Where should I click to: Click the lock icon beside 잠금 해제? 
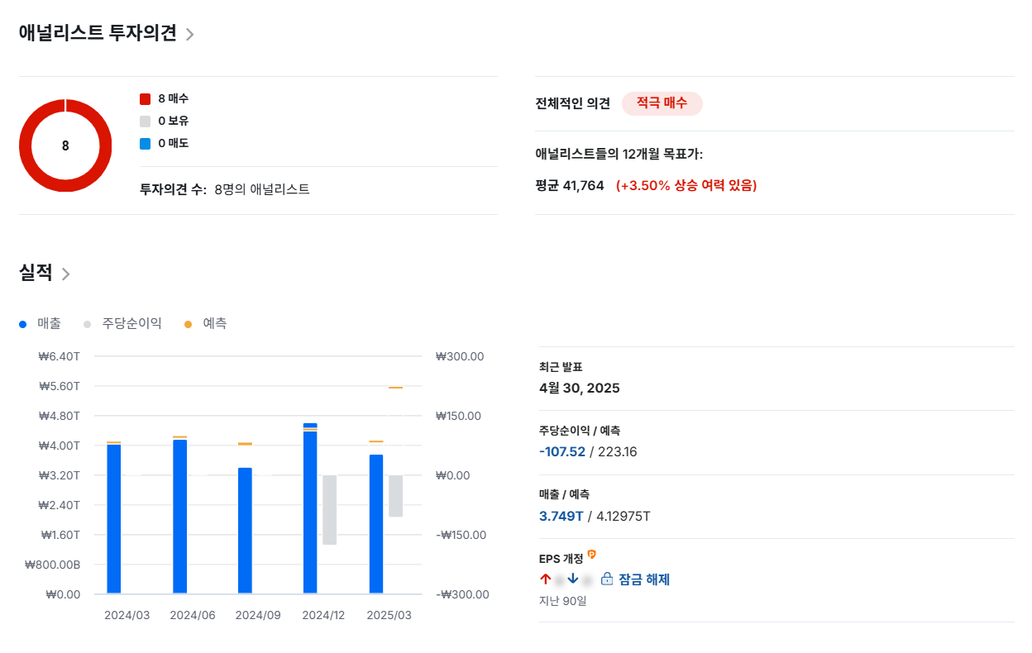pos(606,579)
